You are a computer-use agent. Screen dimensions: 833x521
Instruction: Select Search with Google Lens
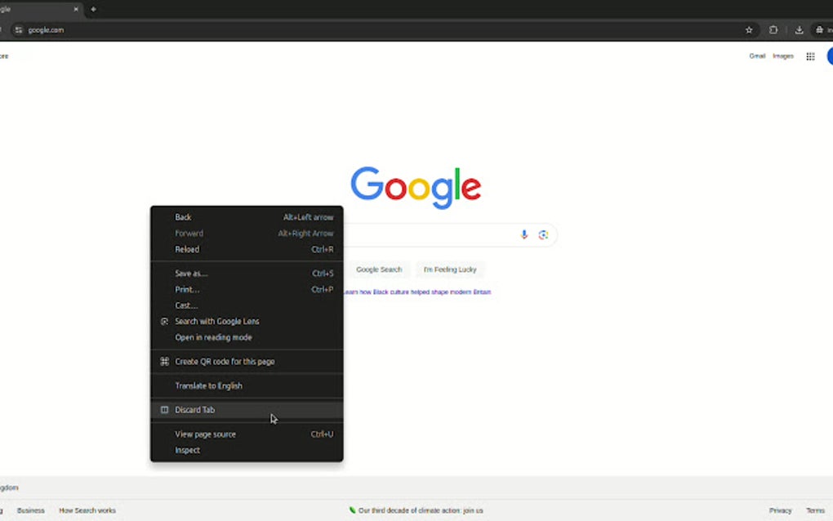coord(217,321)
